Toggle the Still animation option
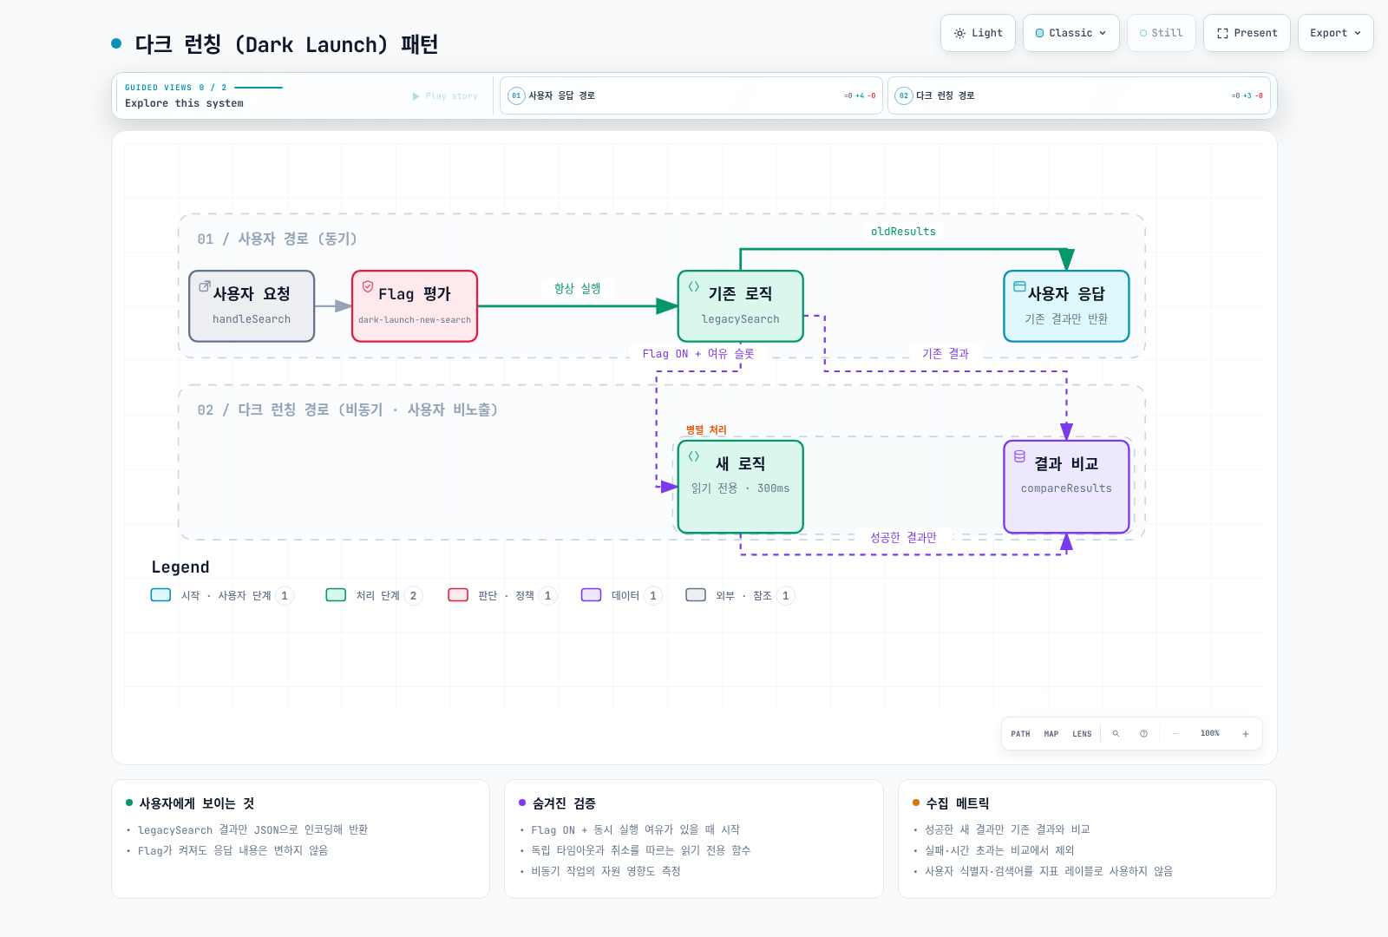Viewport: 1388px width, 937px height. click(x=1162, y=33)
